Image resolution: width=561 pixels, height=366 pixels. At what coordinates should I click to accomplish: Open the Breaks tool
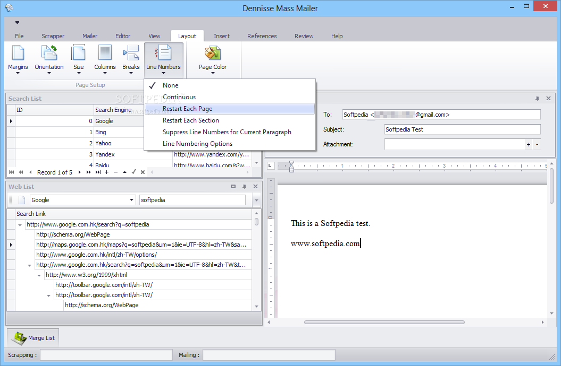[x=131, y=59]
